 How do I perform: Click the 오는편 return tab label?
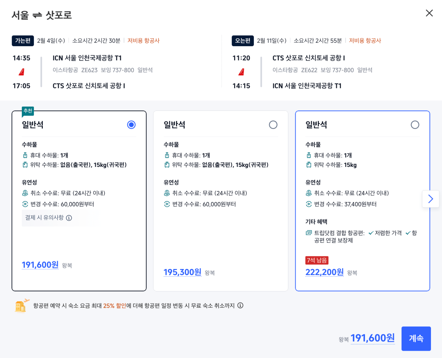click(x=242, y=41)
